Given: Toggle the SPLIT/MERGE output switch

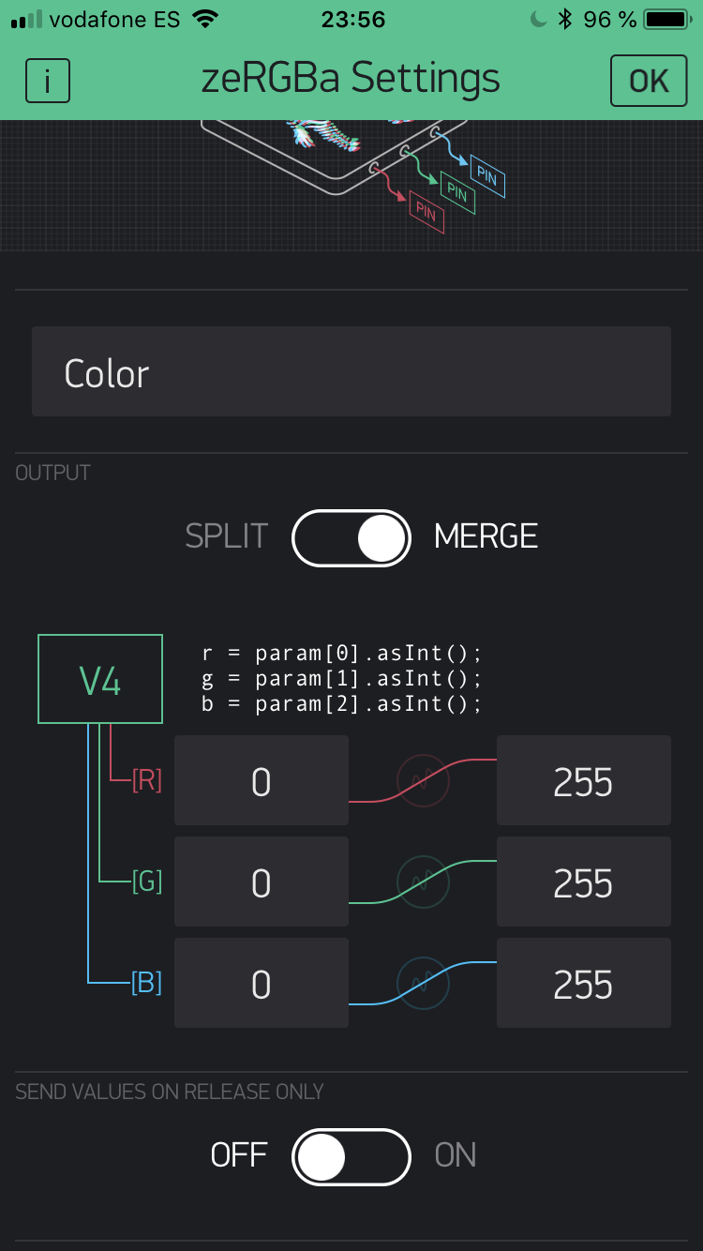Looking at the screenshot, I should tap(351, 537).
